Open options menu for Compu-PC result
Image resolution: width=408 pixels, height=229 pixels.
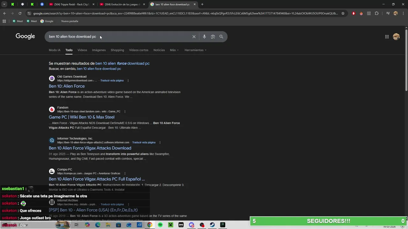coord(125,173)
